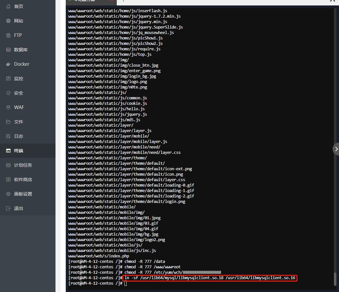Open the WAF firewall page
Screen dimensions: 339x292
click(19, 107)
